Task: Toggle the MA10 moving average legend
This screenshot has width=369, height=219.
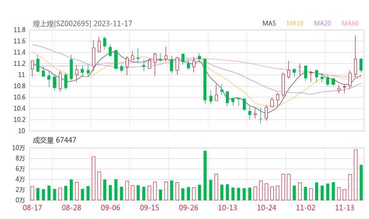Action: coord(295,23)
